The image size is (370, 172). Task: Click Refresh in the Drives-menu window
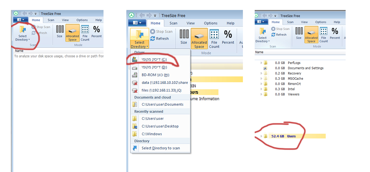tap(160, 39)
